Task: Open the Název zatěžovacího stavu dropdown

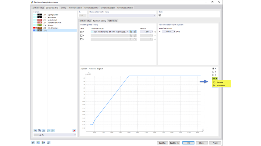Action: pyautogui.click(x=154, y=15)
